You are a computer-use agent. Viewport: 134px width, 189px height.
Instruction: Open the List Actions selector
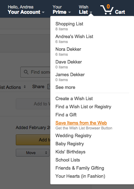pos(13,87)
